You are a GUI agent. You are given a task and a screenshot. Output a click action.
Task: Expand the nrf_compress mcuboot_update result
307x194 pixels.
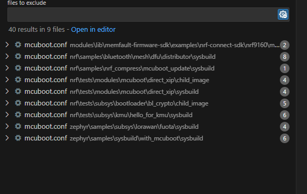[7, 68]
